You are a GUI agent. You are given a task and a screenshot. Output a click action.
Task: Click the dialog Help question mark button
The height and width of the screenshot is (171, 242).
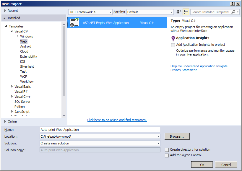[233, 4]
